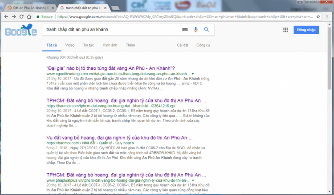Click the 'Đăng nhập' sign-in button

[306, 30]
